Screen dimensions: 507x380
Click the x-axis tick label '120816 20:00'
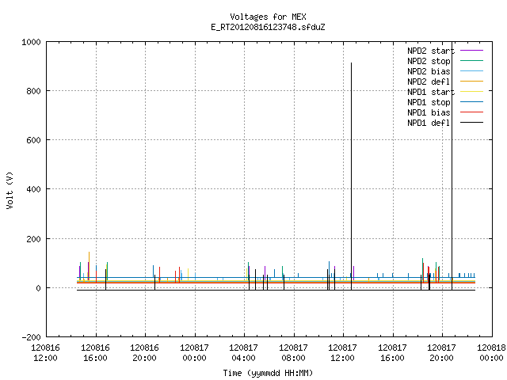tap(144, 353)
